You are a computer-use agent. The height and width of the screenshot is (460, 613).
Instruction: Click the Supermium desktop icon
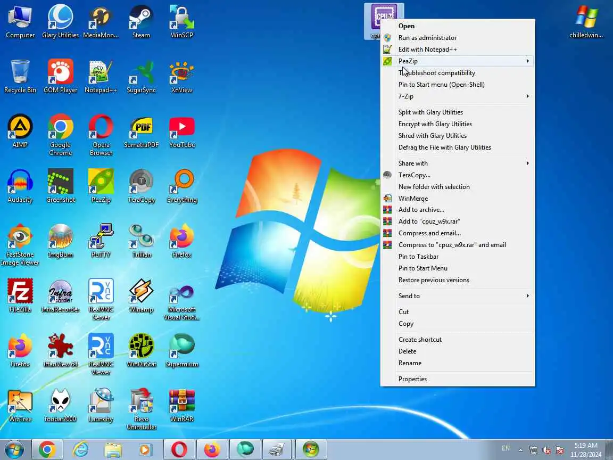[x=182, y=350]
